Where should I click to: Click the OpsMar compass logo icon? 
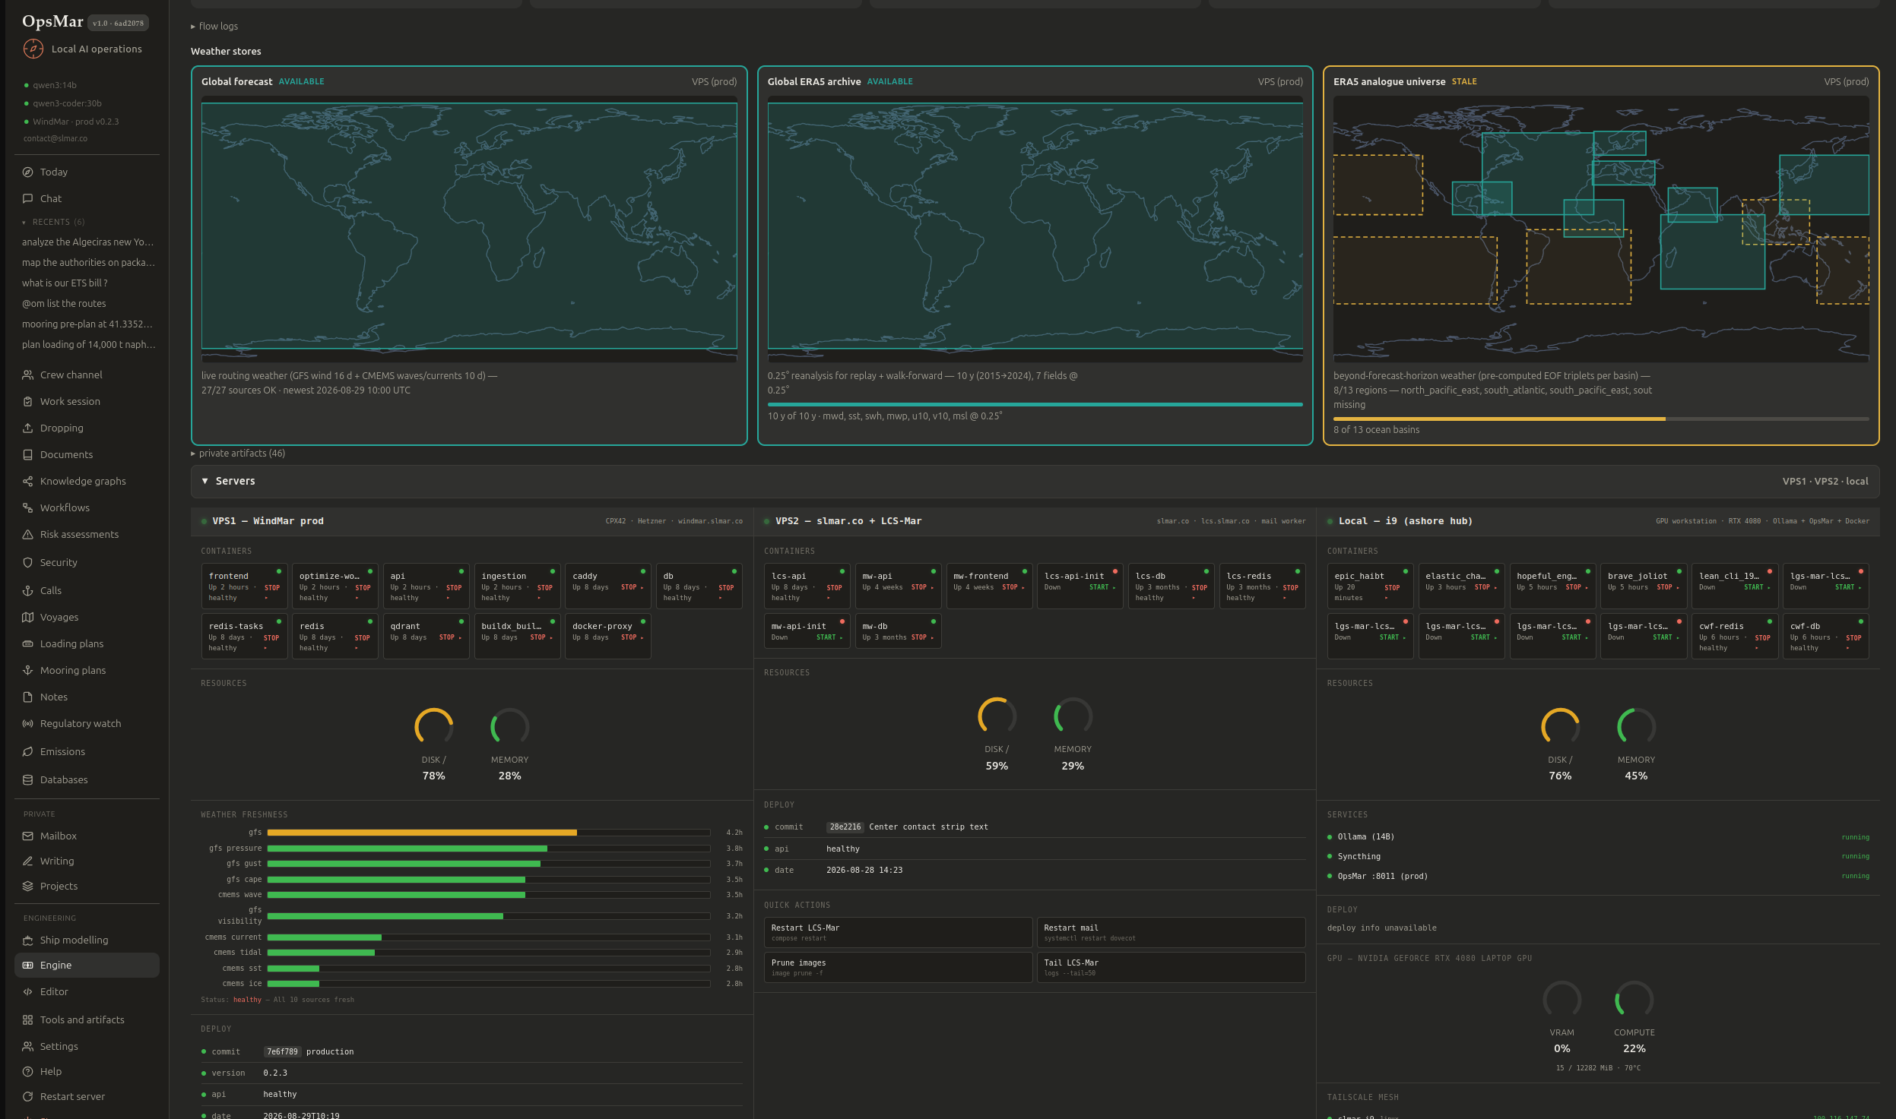pos(33,49)
